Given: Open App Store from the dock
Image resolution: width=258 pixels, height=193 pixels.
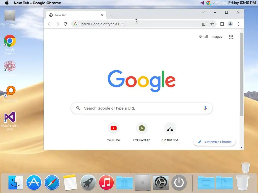Looking at the screenshot, I should click(x=34, y=182).
